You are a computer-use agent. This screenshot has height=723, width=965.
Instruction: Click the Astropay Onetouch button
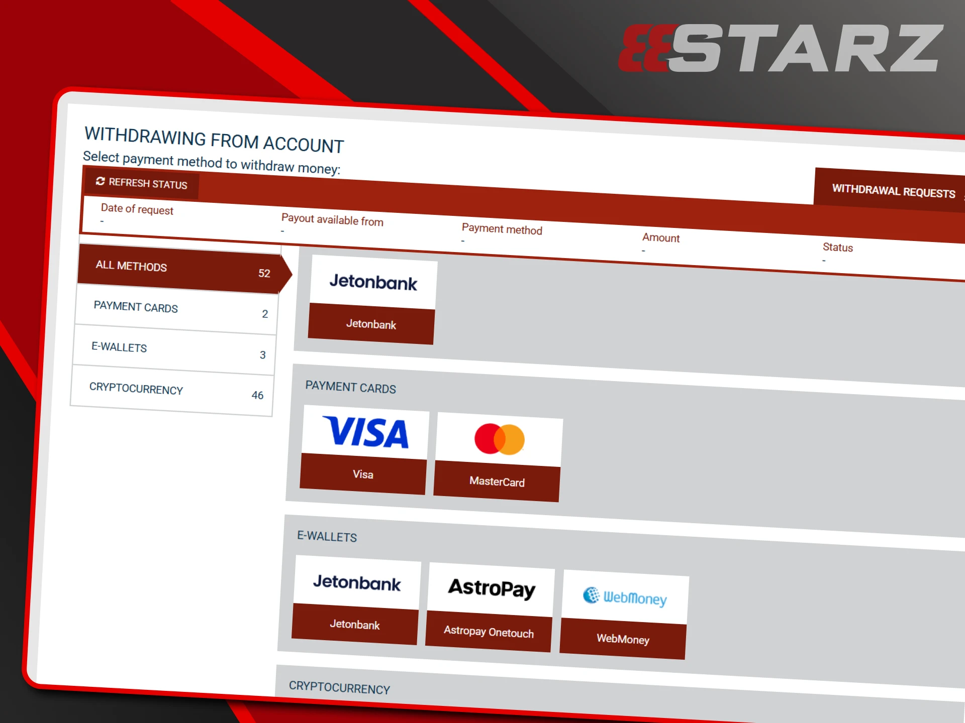[489, 632]
